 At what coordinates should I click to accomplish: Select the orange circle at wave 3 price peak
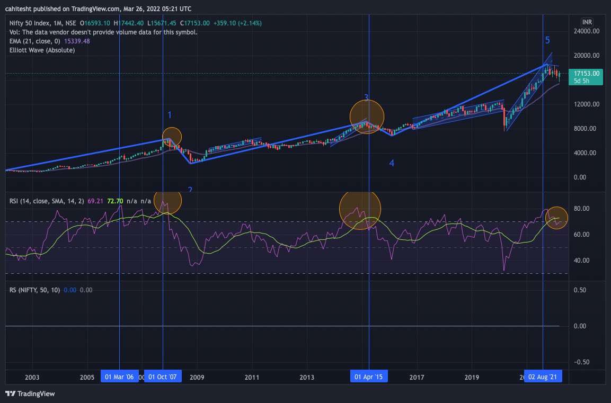tap(367, 117)
